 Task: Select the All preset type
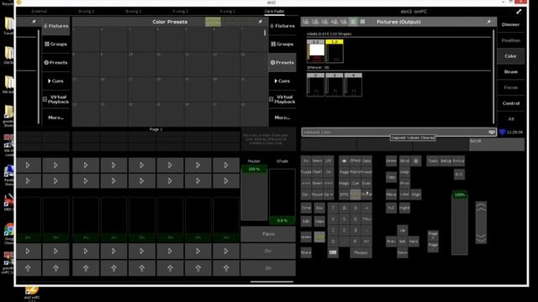click(510, 119)
